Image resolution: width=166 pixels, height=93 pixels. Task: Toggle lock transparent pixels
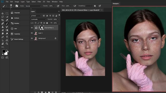[x=36, y=23]
